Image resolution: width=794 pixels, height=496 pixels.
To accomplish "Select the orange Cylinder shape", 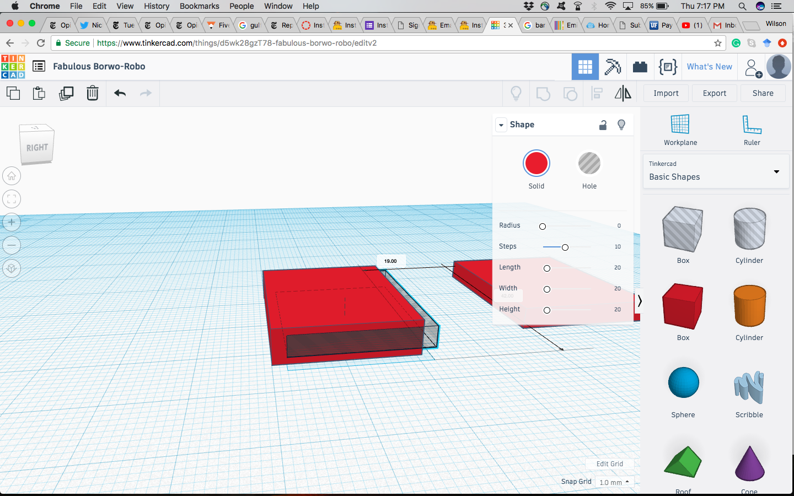I will pos(749,306).
